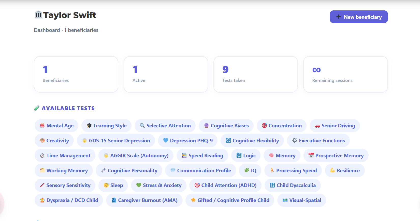420x221 pixels.
Task: Click the refresh icon on Cognitive Flexibility
Action: click(228, 140)
